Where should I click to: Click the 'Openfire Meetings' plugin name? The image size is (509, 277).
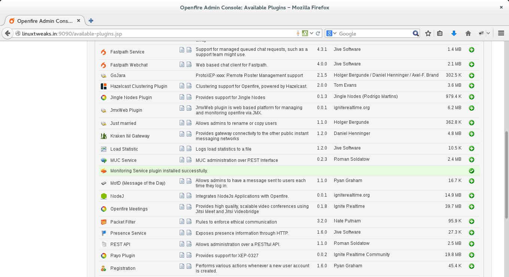tap(129, 209)
